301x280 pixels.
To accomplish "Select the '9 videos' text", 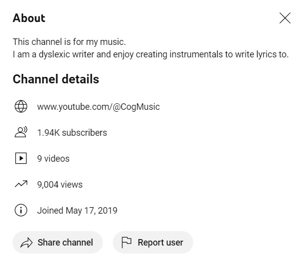I will pos(53,159).
